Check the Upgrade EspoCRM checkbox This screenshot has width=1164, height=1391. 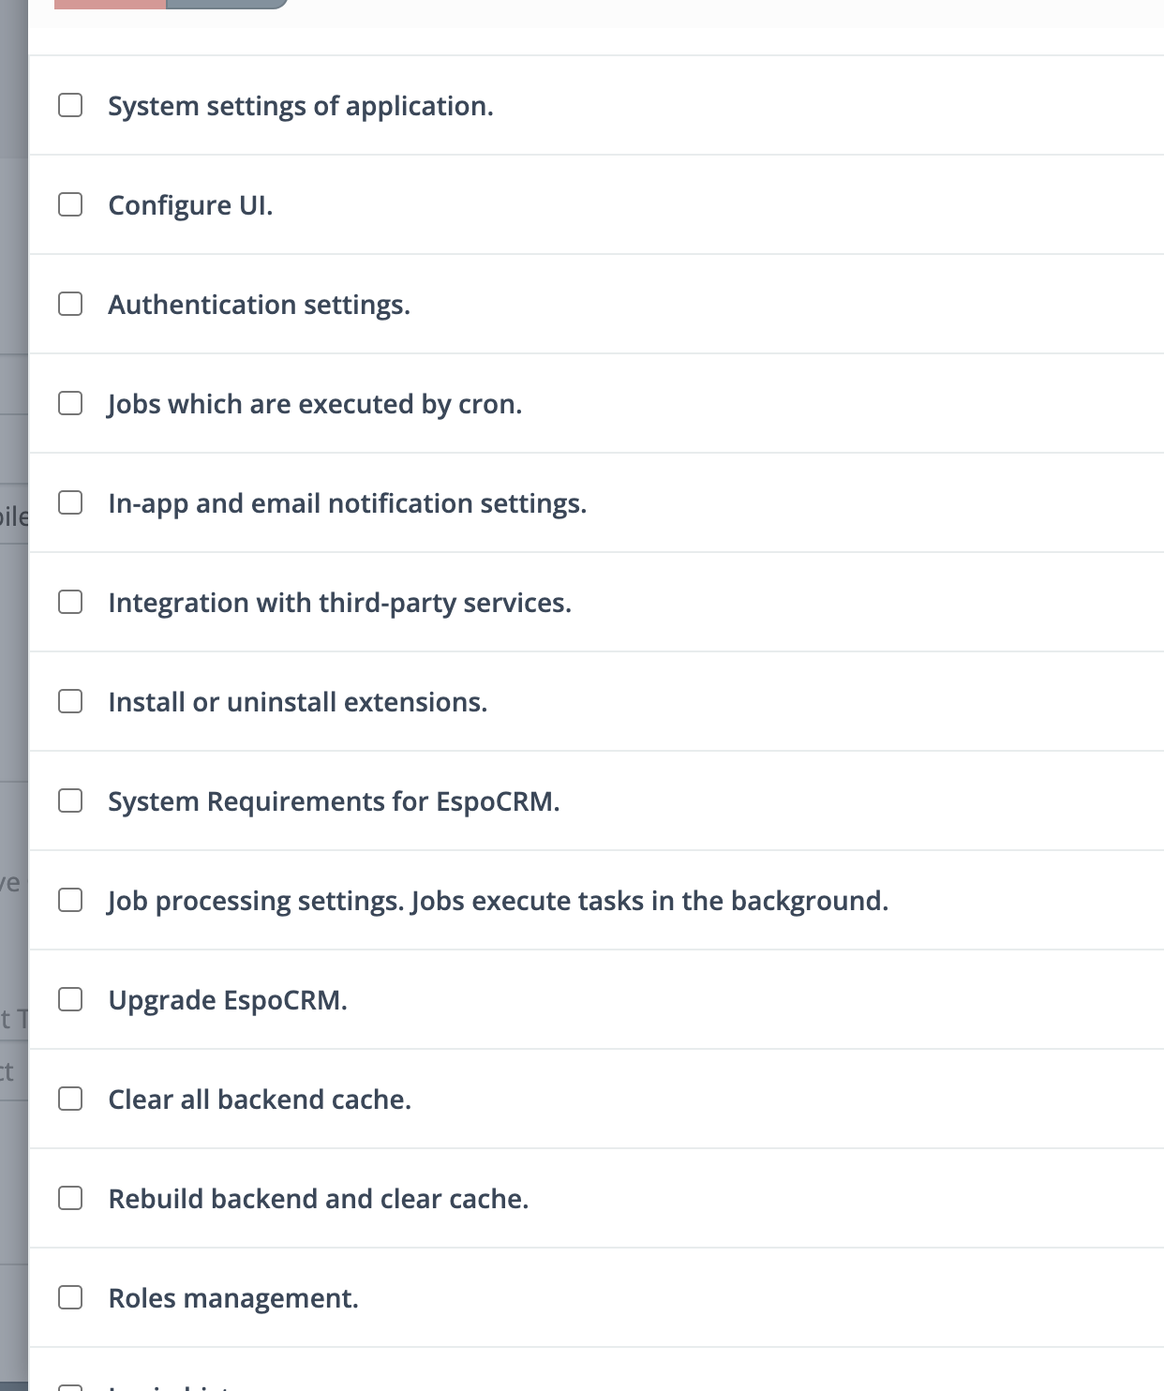tap(70, 999)
